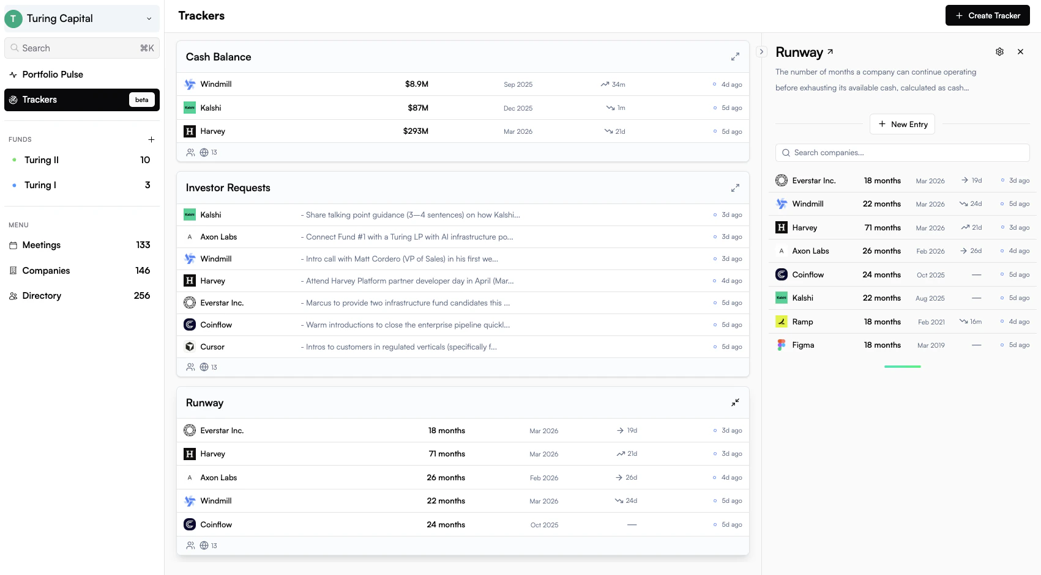Collapse the Runway tracker card
Screen dimensions: 1041x575
pyautogui.click(x=735, y=403)
